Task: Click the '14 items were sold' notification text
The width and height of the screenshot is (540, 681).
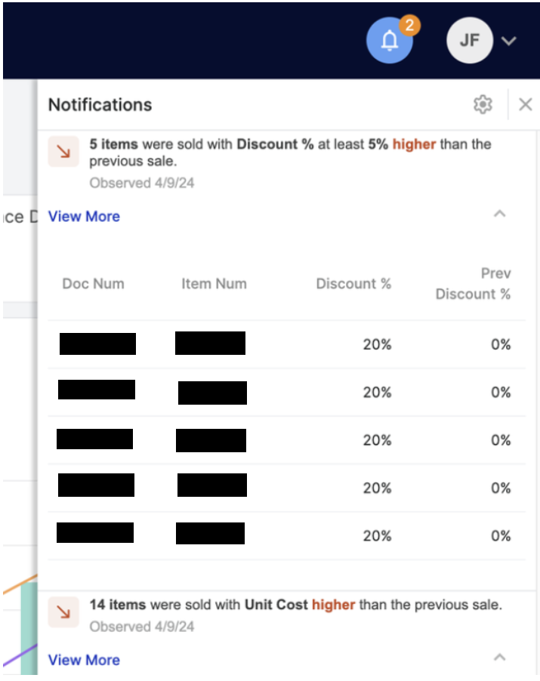Action: point(295,605)
